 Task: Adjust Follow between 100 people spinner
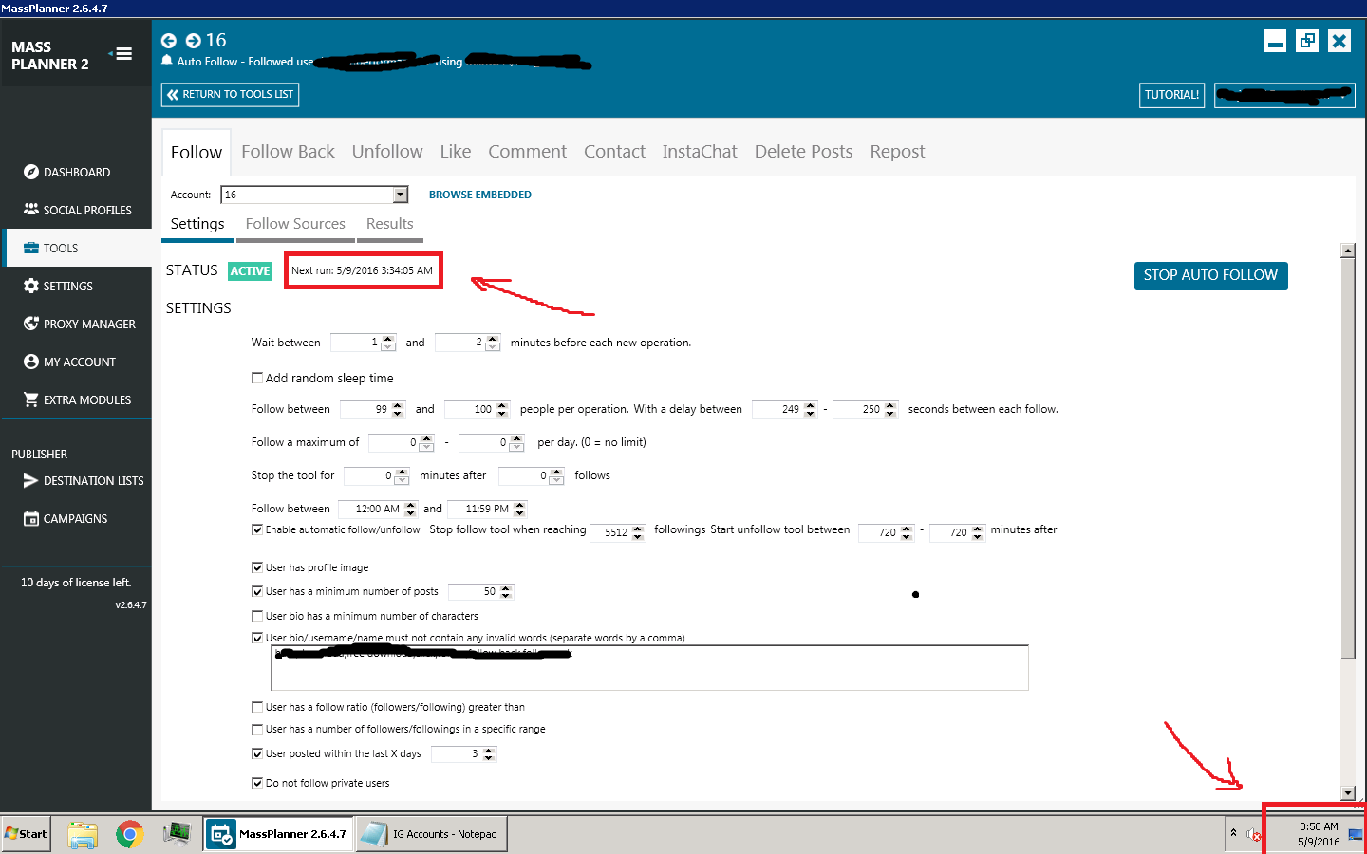tap(502, 409)
